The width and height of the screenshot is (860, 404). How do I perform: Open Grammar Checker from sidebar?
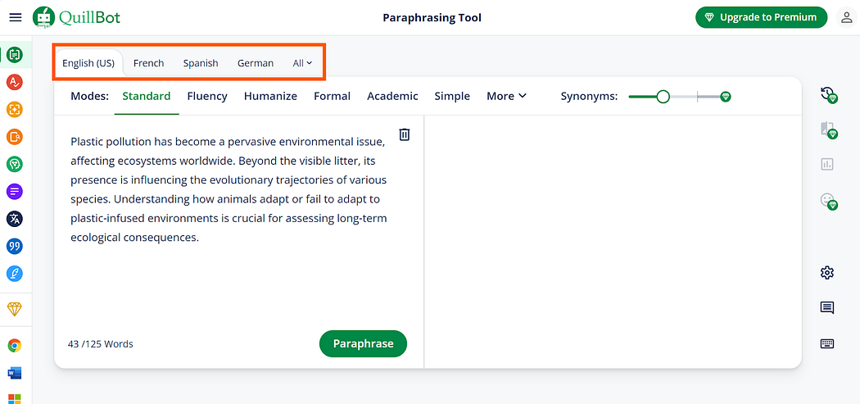coord(15,82)
